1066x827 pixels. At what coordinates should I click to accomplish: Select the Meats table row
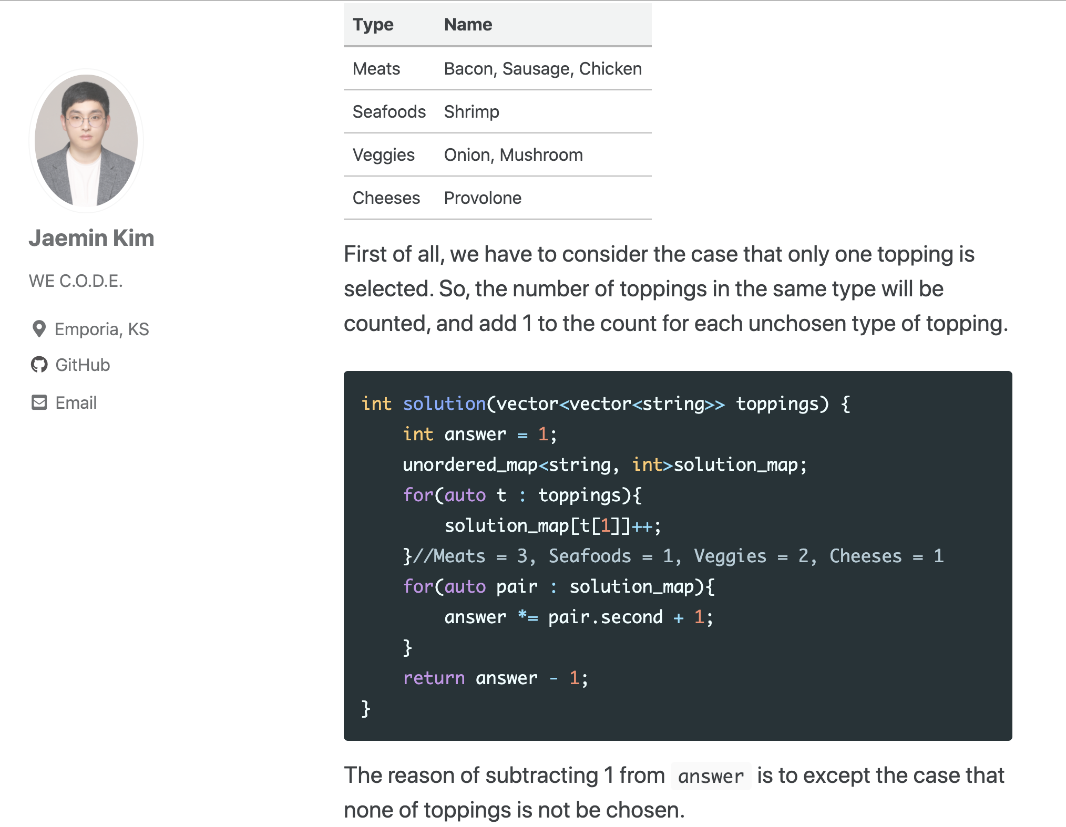[497, 68]
